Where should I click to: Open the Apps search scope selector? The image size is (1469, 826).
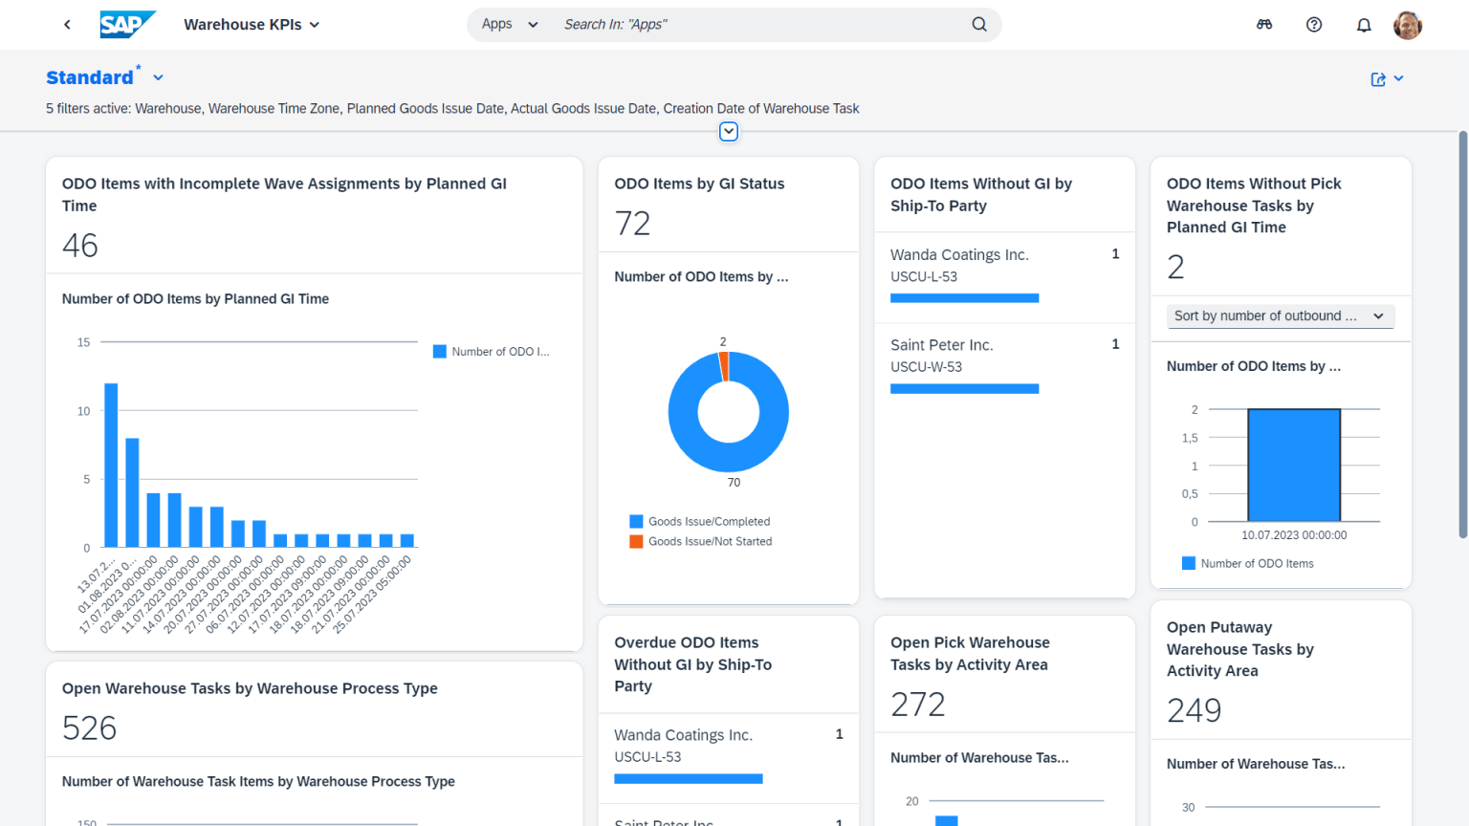coord(508,24)
